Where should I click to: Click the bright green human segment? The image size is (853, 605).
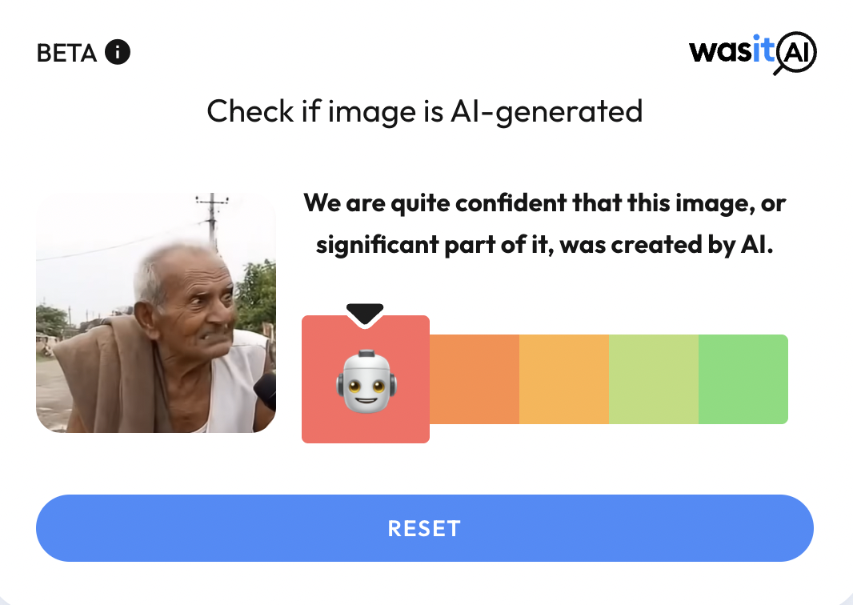(x=743, y=379)
